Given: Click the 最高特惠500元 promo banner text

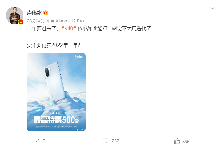Looking at the screenshot, I should (x=56, y=120).
